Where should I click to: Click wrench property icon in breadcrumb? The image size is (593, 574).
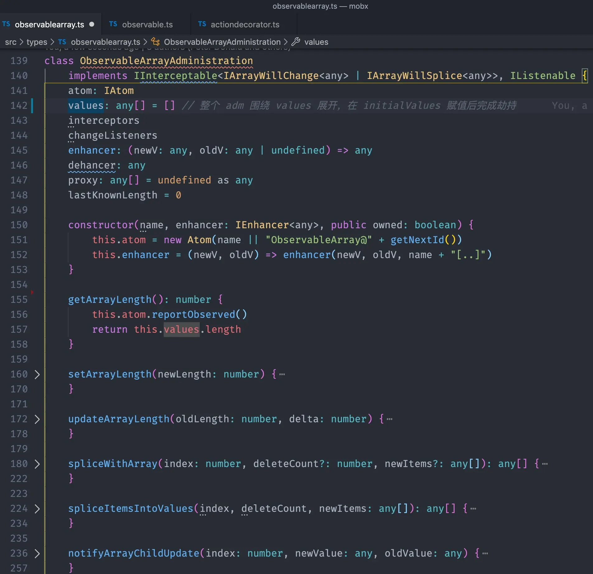pos(296,42)
